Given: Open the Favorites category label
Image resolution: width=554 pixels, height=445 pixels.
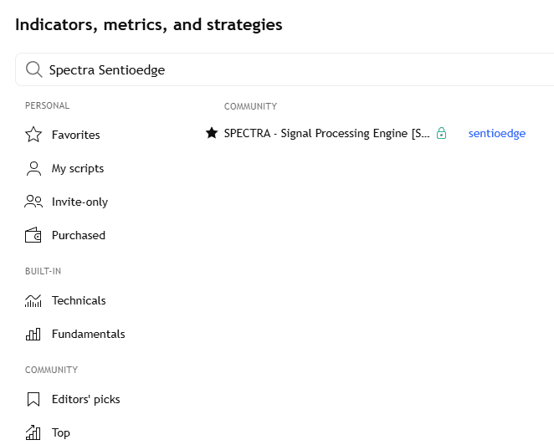Looking at the screenshot, I should [x=75, y=135].
